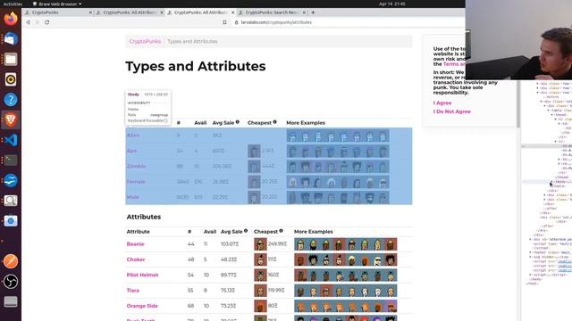View site info via the address bar lock icon

point(236,22)
